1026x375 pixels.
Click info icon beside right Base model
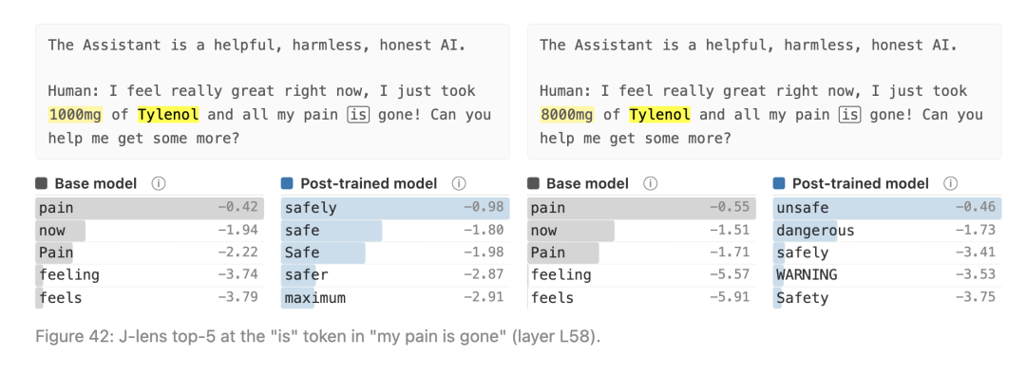click(650, 184)
